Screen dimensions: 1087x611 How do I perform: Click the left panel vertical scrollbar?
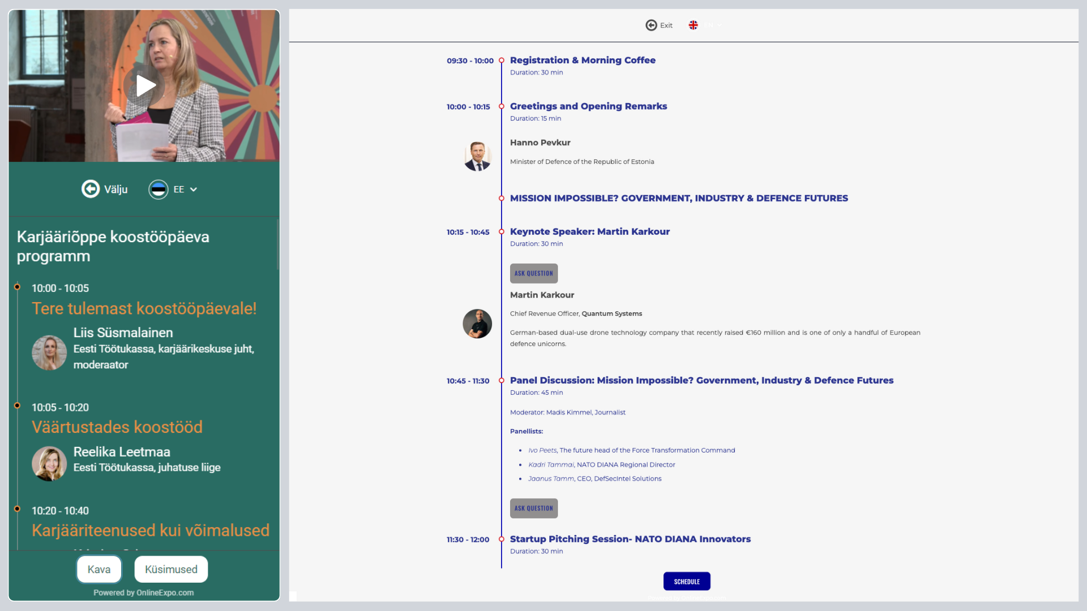(x=277, y=244)
